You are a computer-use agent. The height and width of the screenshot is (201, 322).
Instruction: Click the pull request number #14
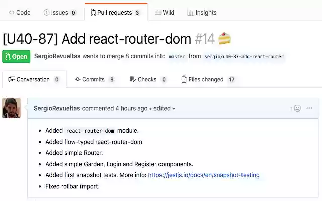(205, 39)
